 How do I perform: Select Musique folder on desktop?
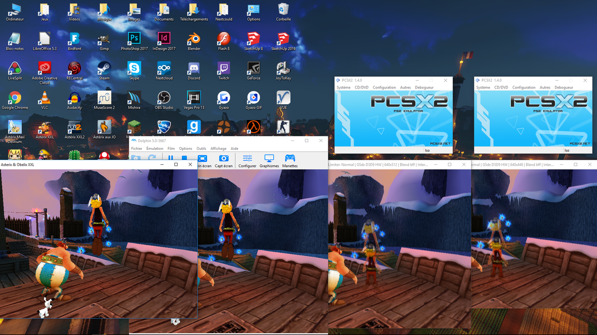click(104, 12)
